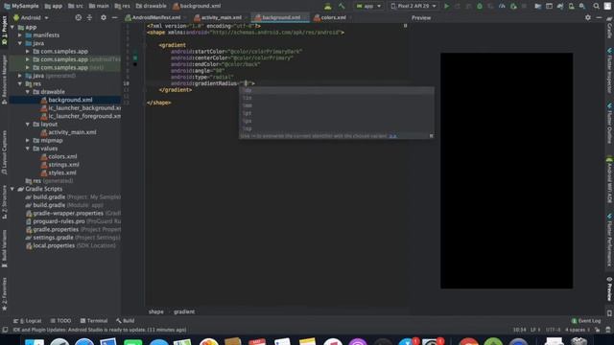Toggle the Build Variants tool window
The image size is (614, 345).
(x=4, y=248)
